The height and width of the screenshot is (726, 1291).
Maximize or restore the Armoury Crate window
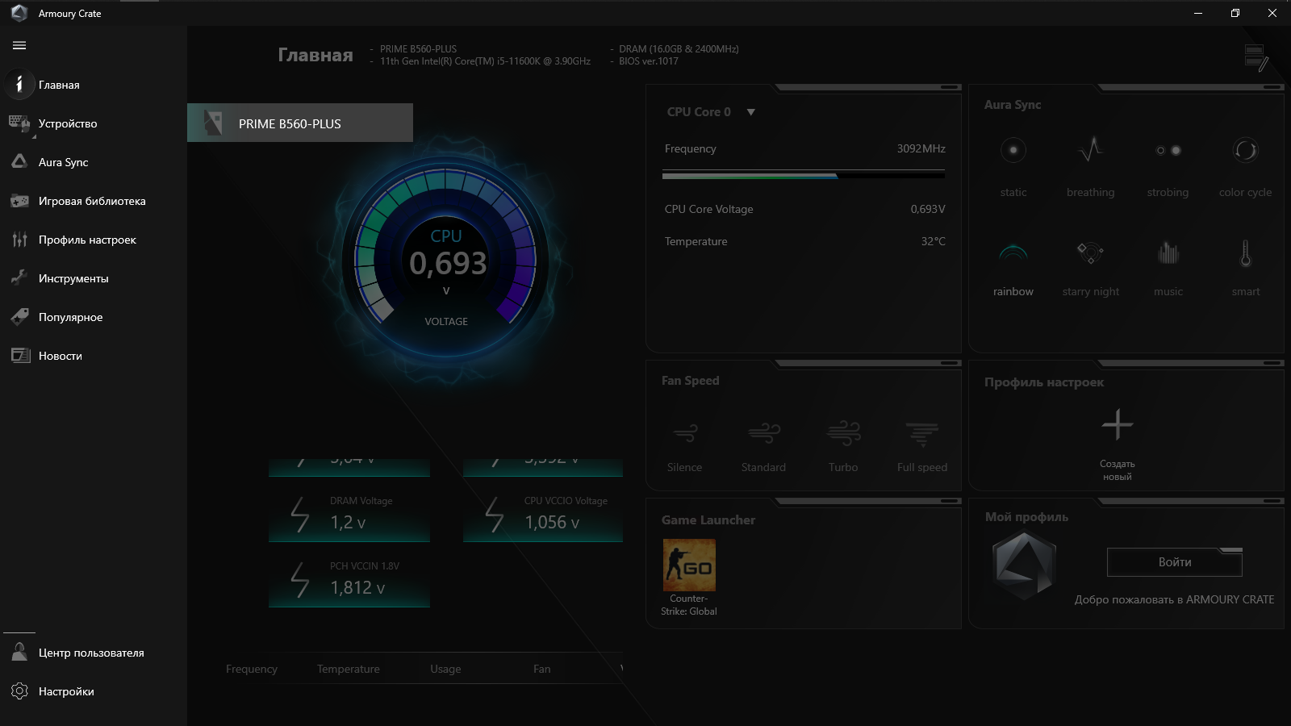point(1235,13)
